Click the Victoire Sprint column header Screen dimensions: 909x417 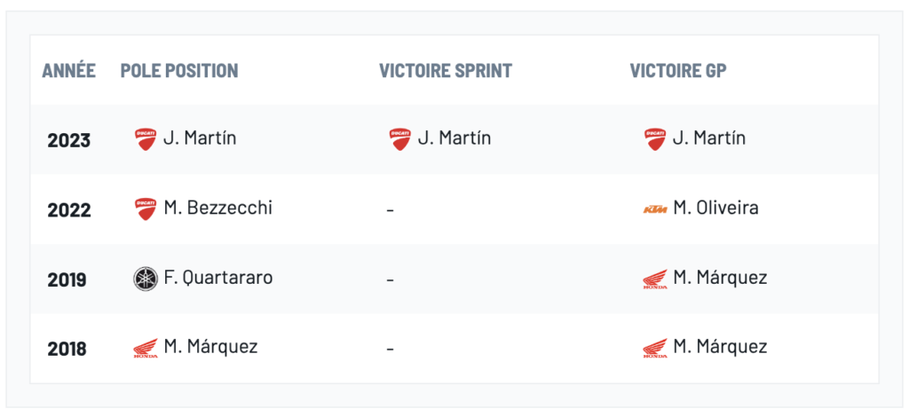pos(446,71)
